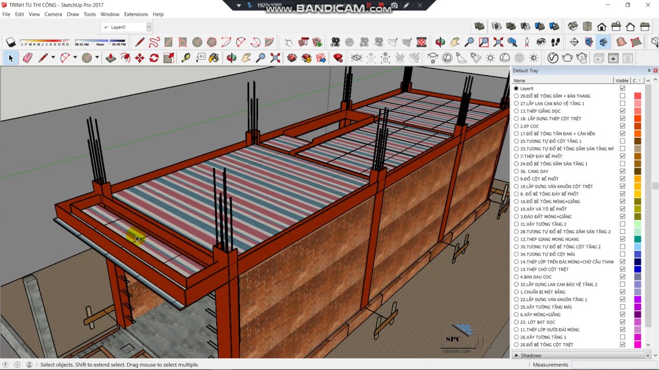Pick the Paint Bucket tool
The width and height of the screenshot is (659, 370).
pyautogui.click(x=214, y=58)
